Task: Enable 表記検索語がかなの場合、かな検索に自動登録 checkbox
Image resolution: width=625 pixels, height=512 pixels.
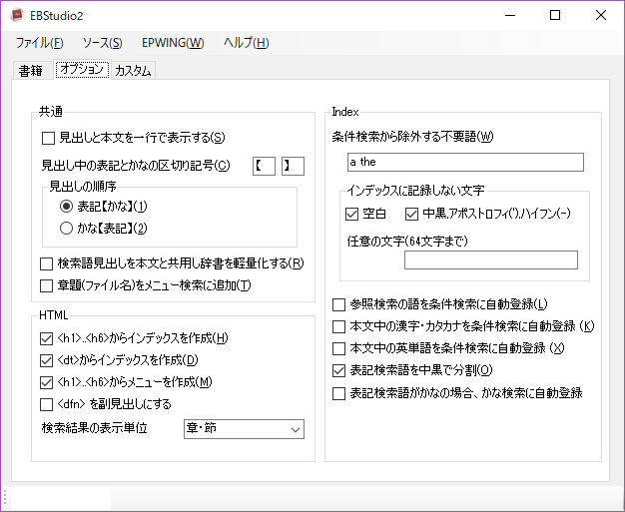Action: tap(338, 393)
